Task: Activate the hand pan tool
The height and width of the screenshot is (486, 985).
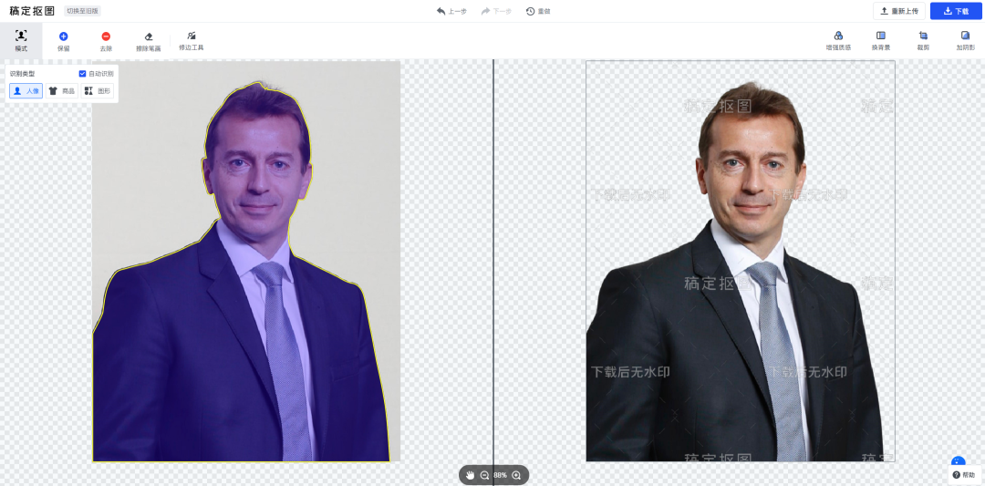Action: 471,475
